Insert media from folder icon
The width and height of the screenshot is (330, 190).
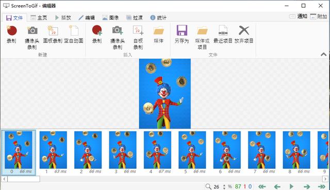click(158, 35)
